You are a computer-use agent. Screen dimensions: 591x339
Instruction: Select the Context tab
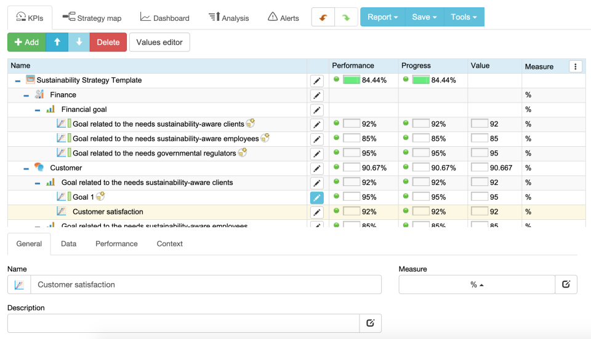[170, 244]
